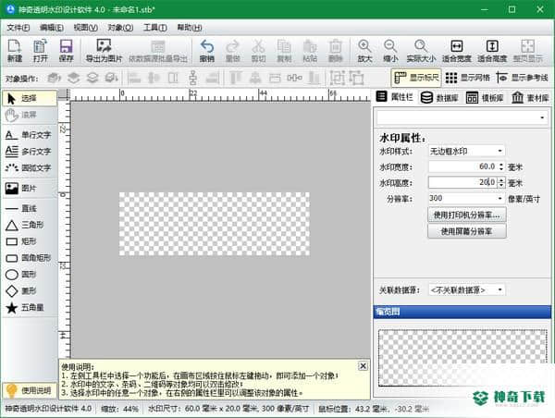This screenshot has width=555, height=418.
Task: Select the 圆角矩形 rounded rectangle tool
Action: 30,258
